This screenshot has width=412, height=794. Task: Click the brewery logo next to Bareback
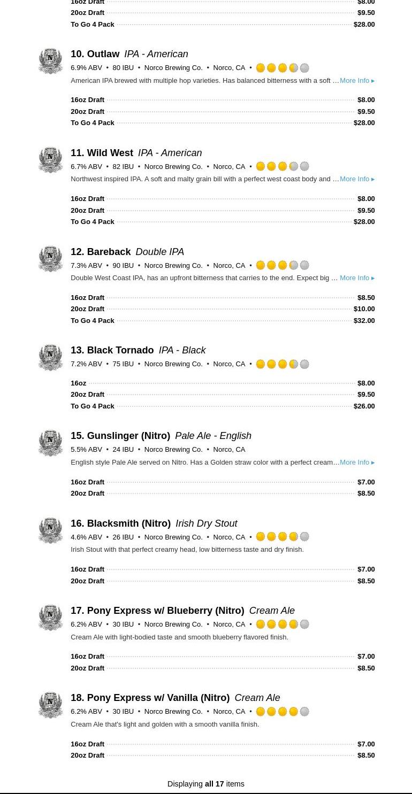50,259
